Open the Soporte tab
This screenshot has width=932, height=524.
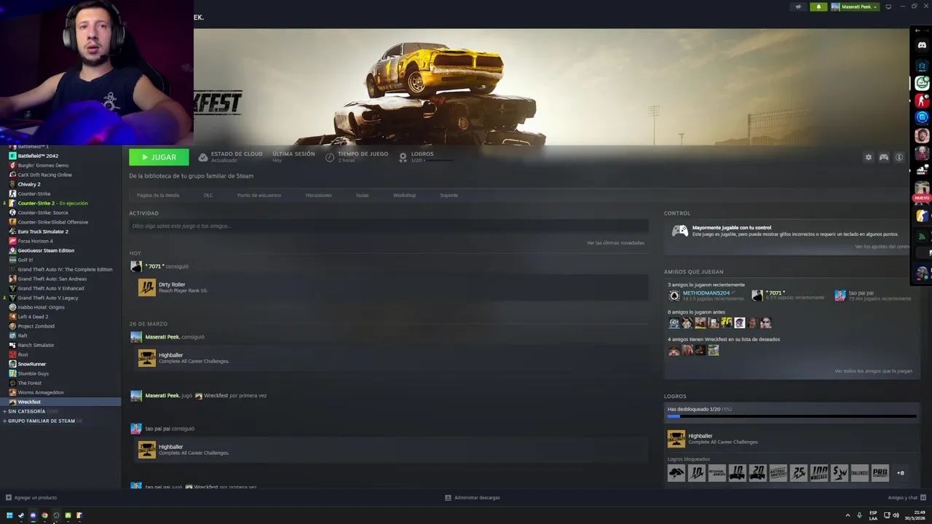(x=449, y=195)
